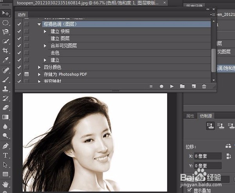Expand the 渐变映射 action
235x193 pixels.
(39, 81)
